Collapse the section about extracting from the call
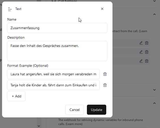Image resolution: width=160 pixels, height=128 pixels. click(154, 14)
